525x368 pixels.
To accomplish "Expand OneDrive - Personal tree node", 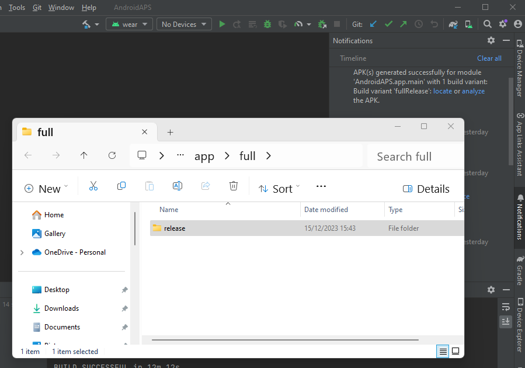I will (22, 252).
